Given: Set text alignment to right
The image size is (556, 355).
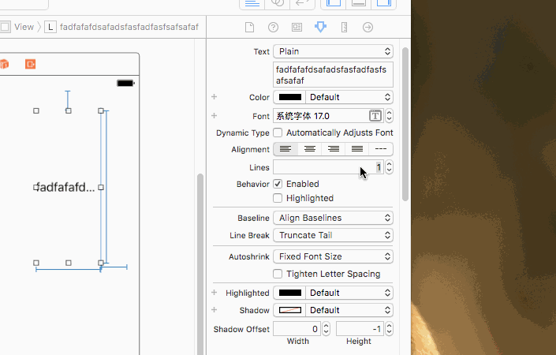Looking at the screenshot, I should (334, 149).
